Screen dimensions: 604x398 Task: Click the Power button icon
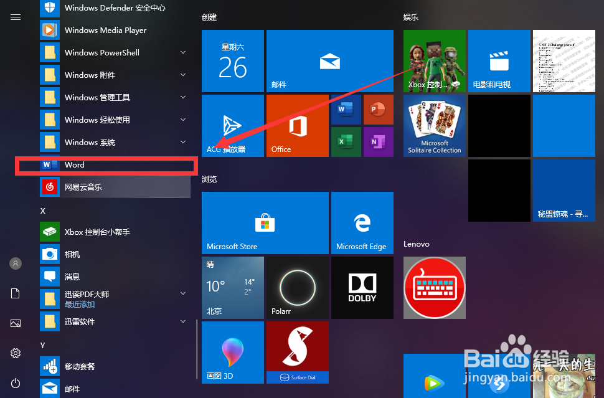click(16, 383)
